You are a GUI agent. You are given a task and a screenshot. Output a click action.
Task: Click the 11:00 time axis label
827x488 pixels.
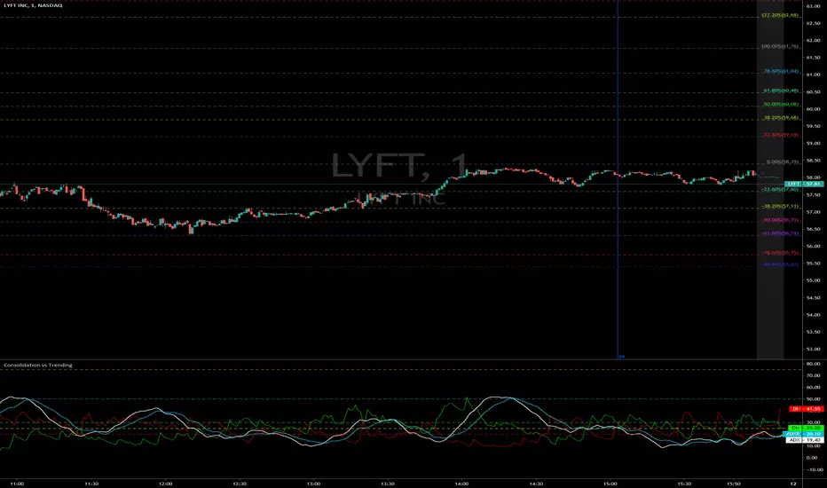[17, 484]
